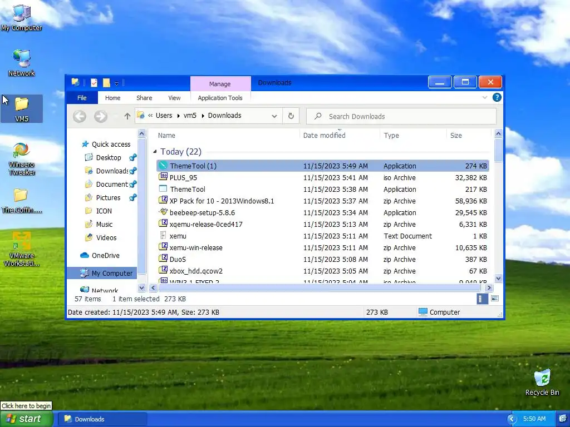Viewport: 570px width, 427px height.
Task: Expand breadcrumb arrow after Users
Action: (x=179, y=116)
